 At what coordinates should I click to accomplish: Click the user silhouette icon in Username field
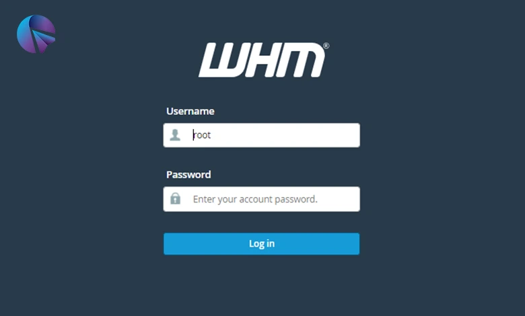pos(175,135)
